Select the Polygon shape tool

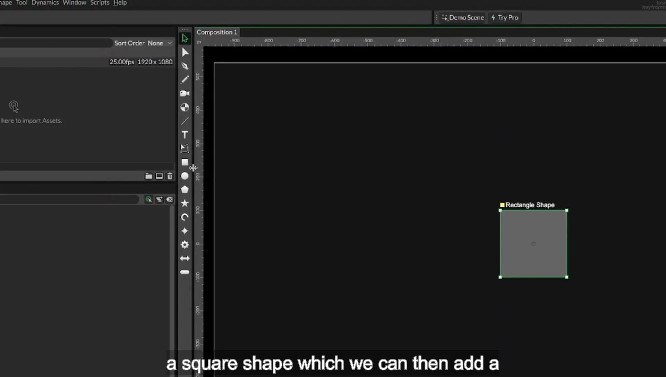pyautogui.click(x=185, y=190)
